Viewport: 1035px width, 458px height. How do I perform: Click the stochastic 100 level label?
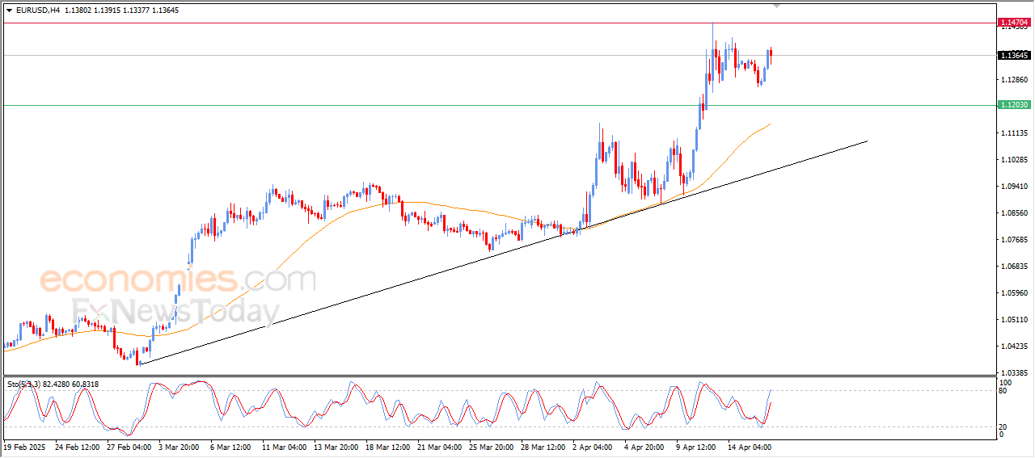coord(1006,382)
